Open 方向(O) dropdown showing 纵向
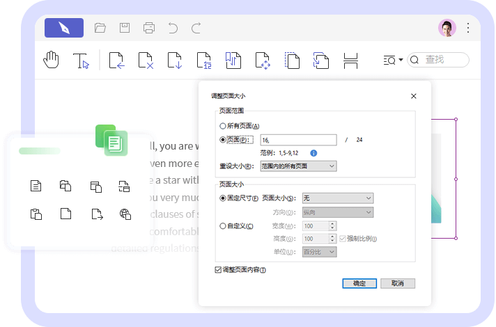 [x=338, y=212]
